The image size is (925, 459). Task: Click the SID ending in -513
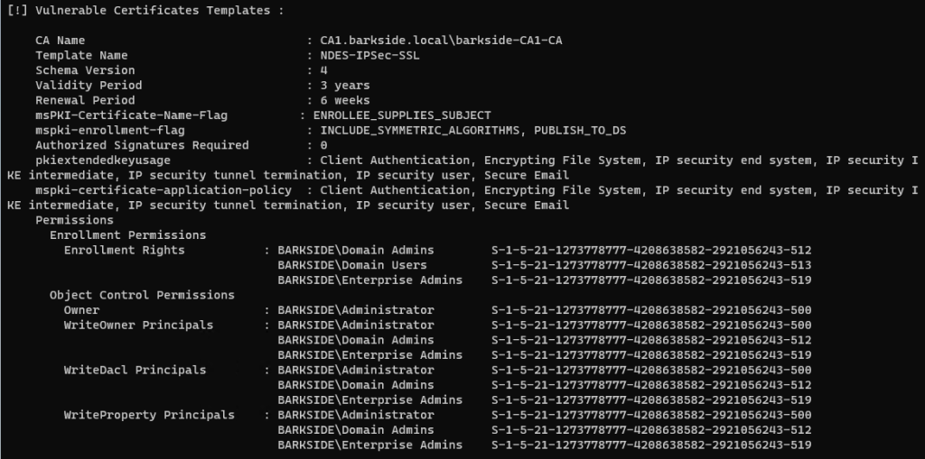650,265
